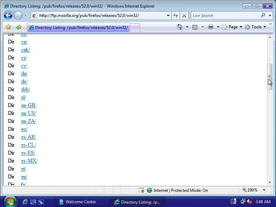Open the es-AR/ directory link

[x=29, y=137]
